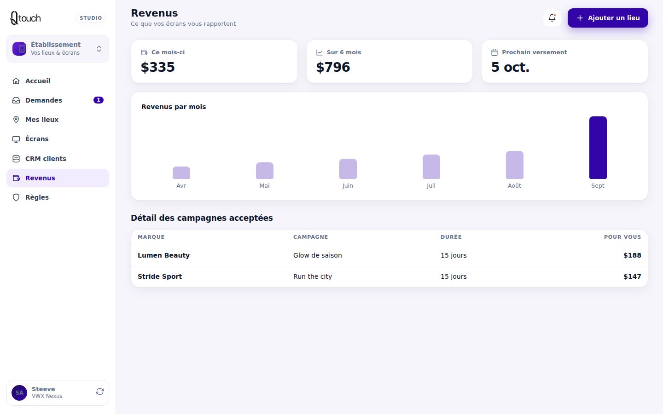Click the wallet icon on Ce mois-ci card
The image size is (663, 414).
point(144,52)
